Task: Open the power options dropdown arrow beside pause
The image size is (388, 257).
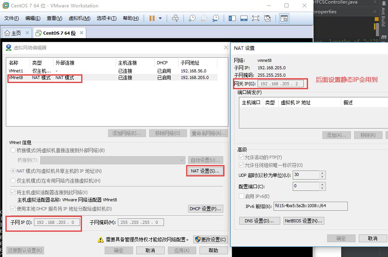Action: [x=160, y=18]
